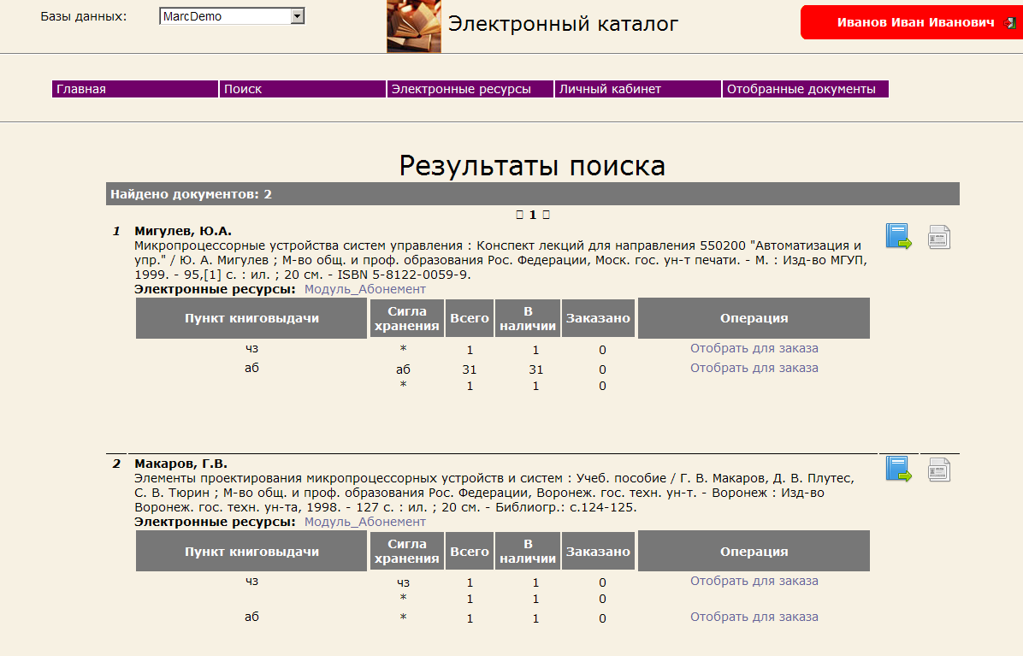Click document card icon for Мигулев record
The width and height of the screenshot is (1023, 656).
[939, 237]
